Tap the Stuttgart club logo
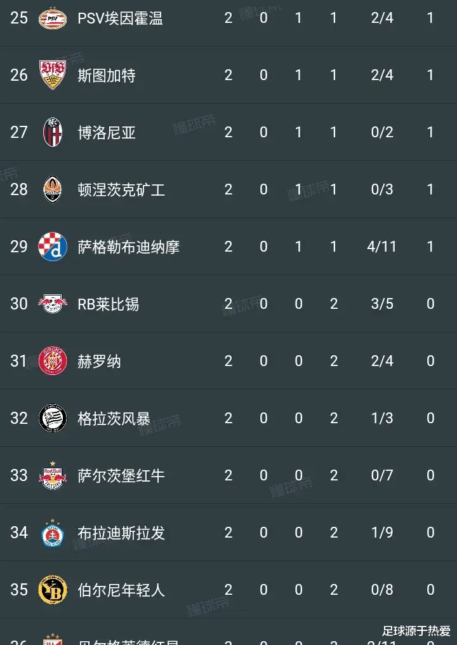This screenshot has width=457, height=645. click(x=53, y=75)
